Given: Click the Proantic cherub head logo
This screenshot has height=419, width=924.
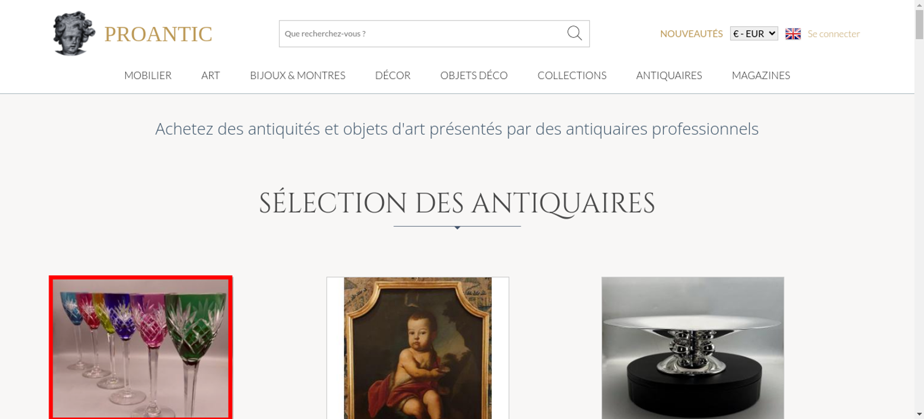Looking at the screenshot, I should [x=74, y=33].
